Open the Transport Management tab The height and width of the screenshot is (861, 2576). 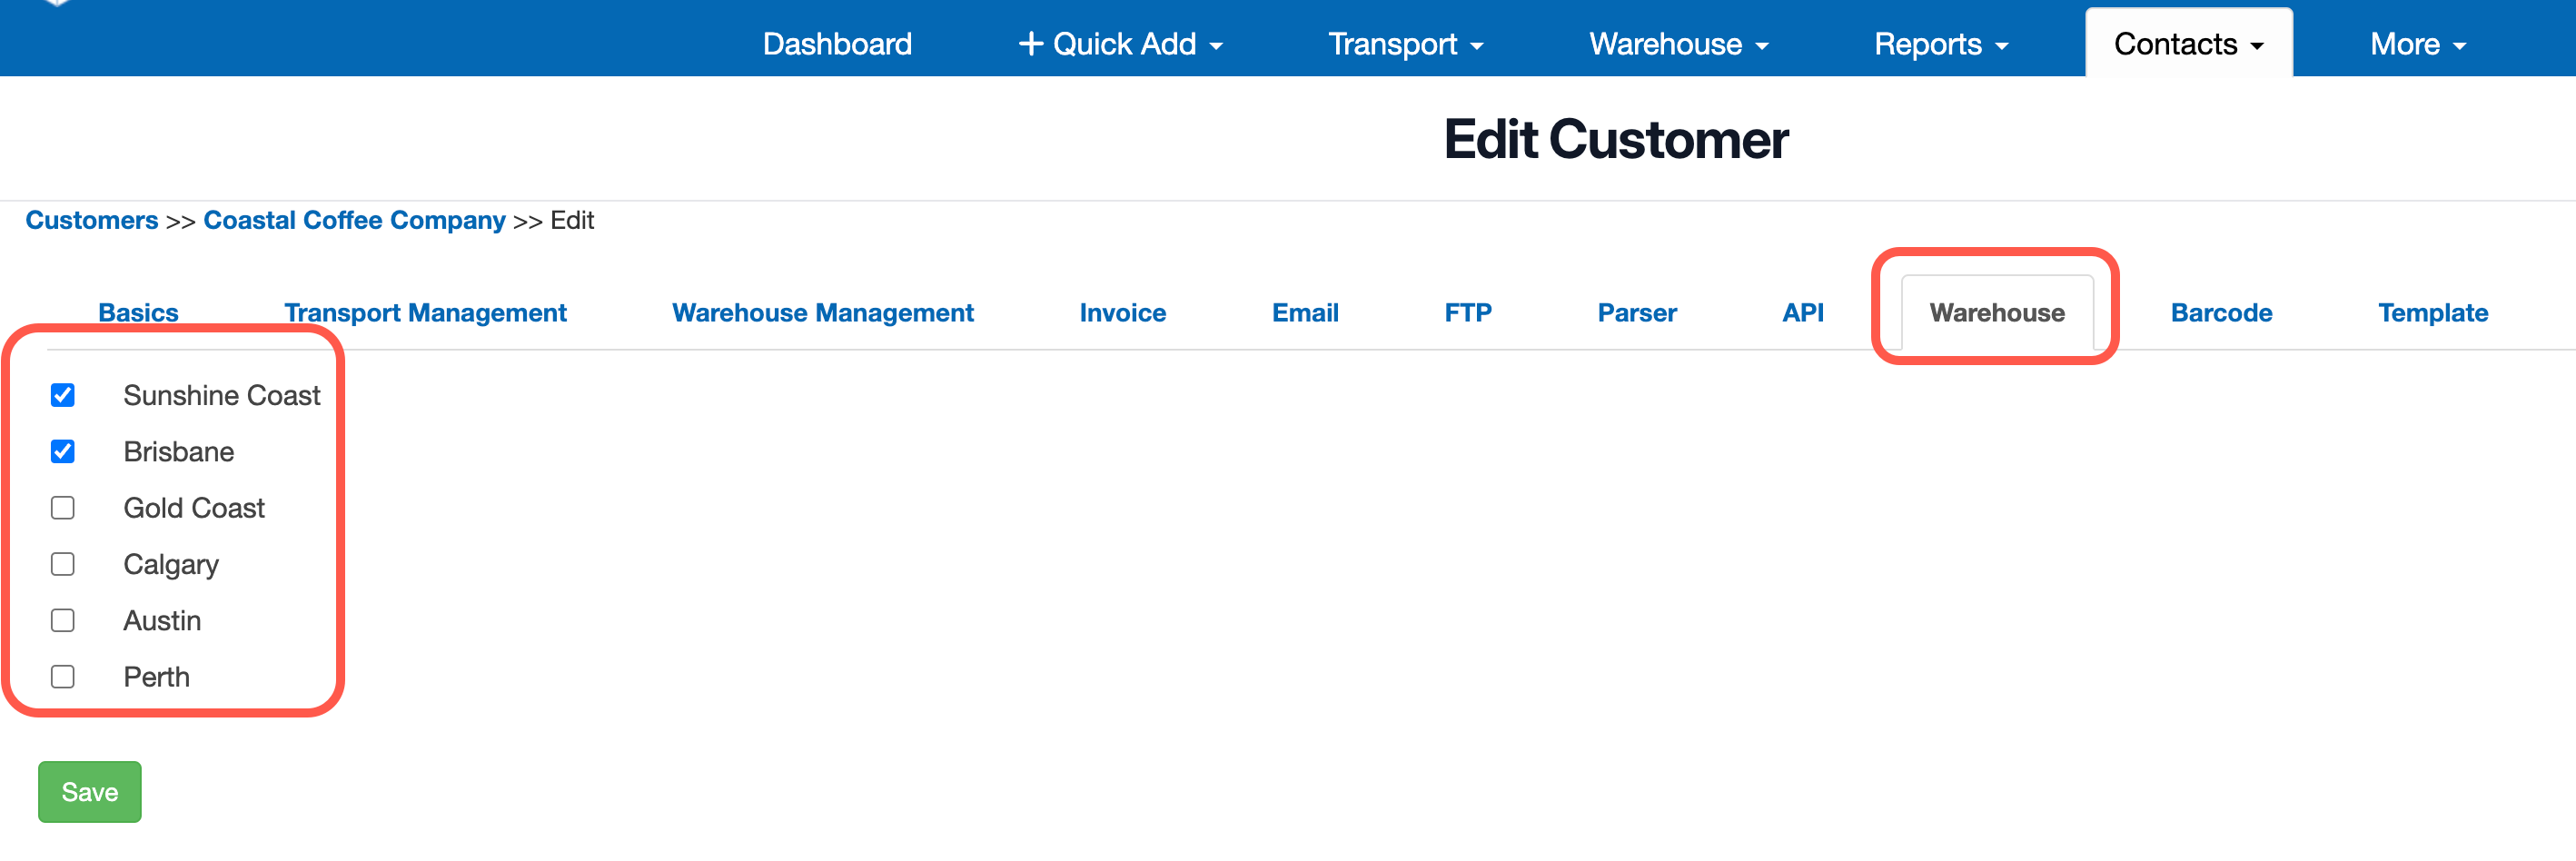coord(425,312)
